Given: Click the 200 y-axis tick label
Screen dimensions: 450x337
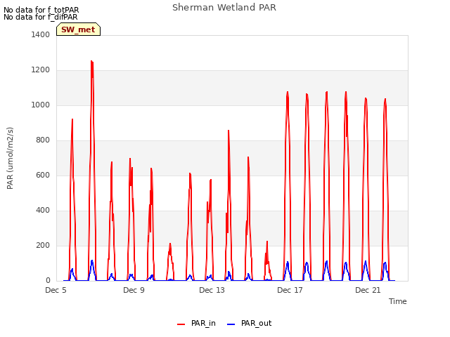Looking at the screenshot, I should coord(43,245).
